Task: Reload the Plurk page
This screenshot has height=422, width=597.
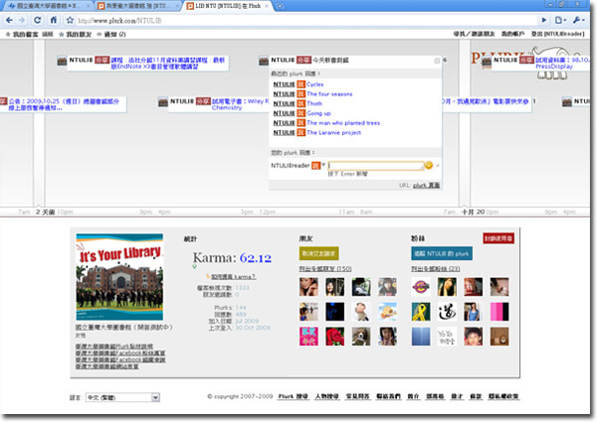Action: point(38,20)
